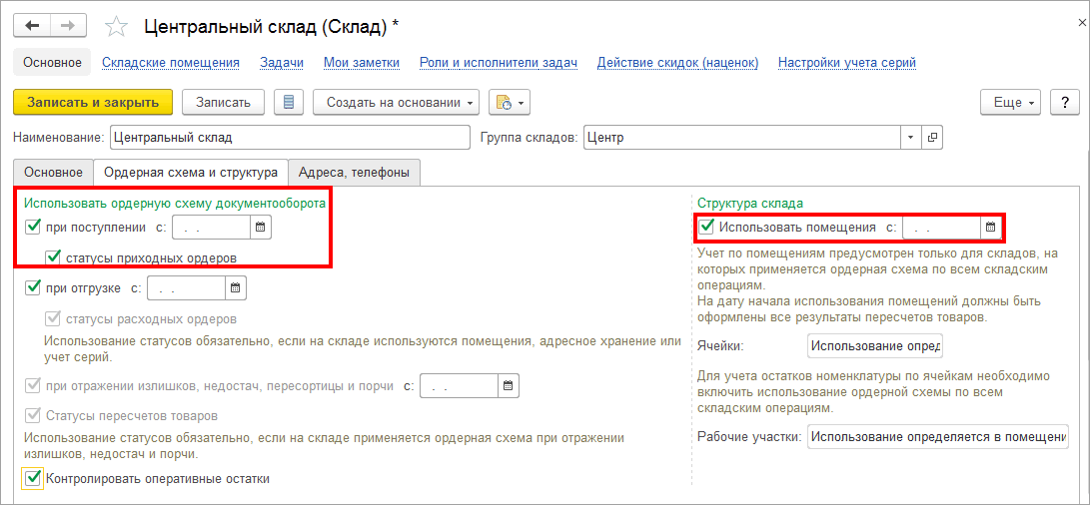Expand the Создать на основании dropdown
Screen dimensions: 1090x505
[x=397, y=102]
